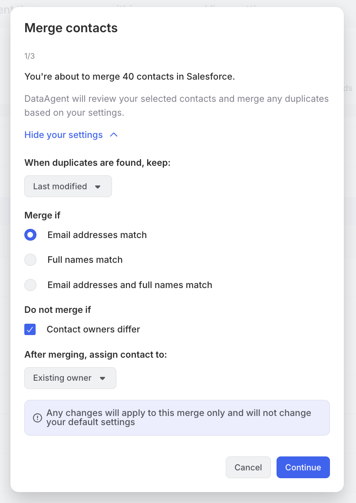
Task: Click the Contact owners differ label text
Action: [x=93, y=329]
